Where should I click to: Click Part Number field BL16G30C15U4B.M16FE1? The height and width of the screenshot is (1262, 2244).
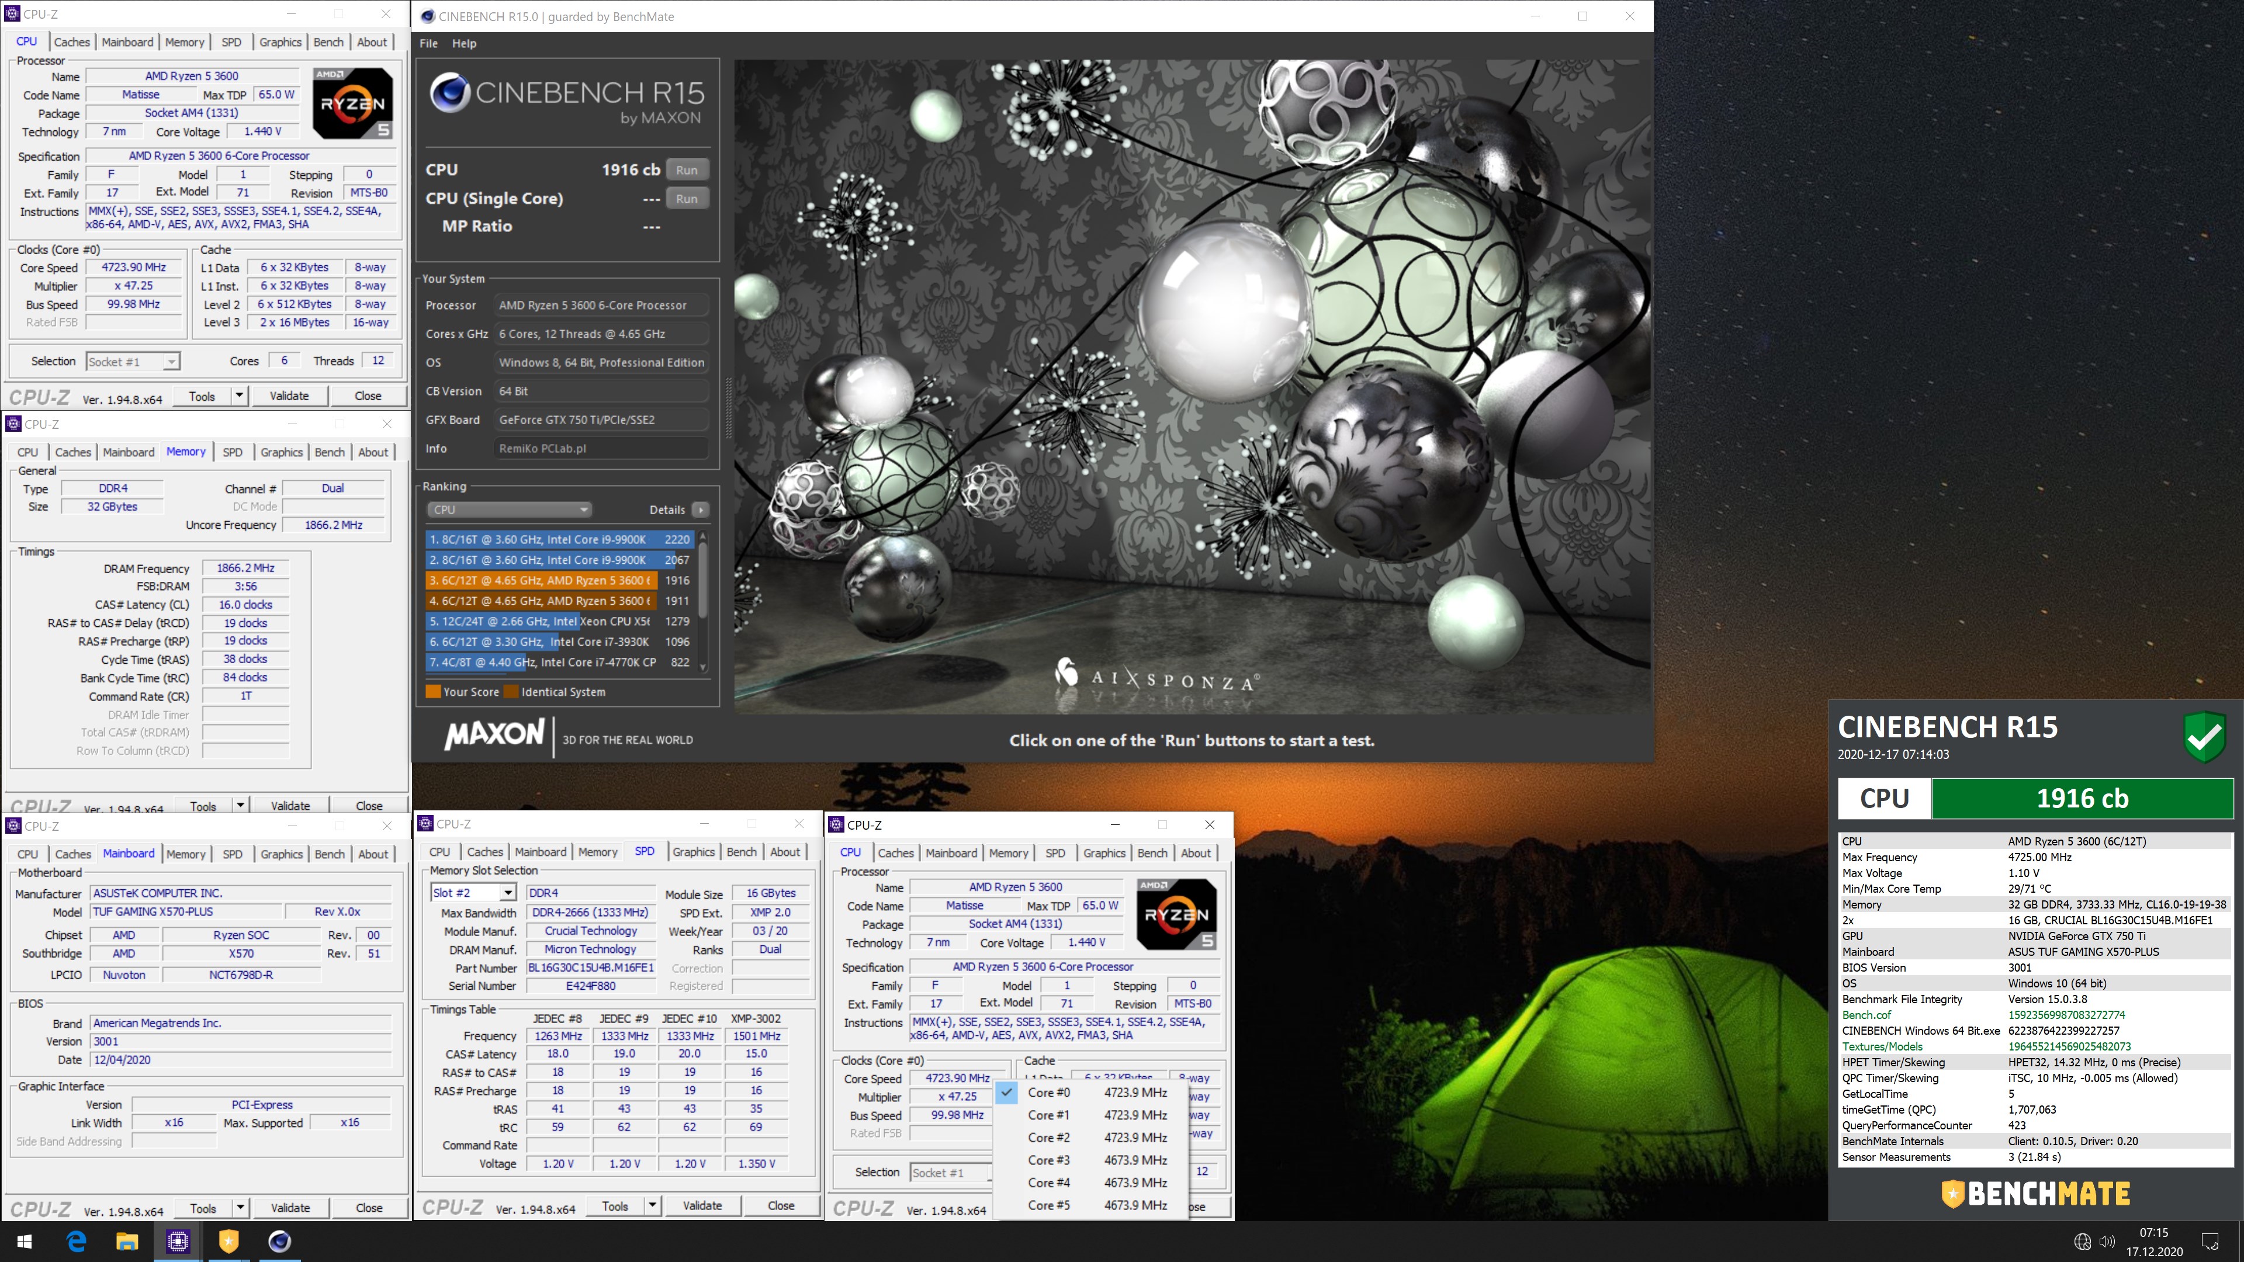click(x=591, y=968)
